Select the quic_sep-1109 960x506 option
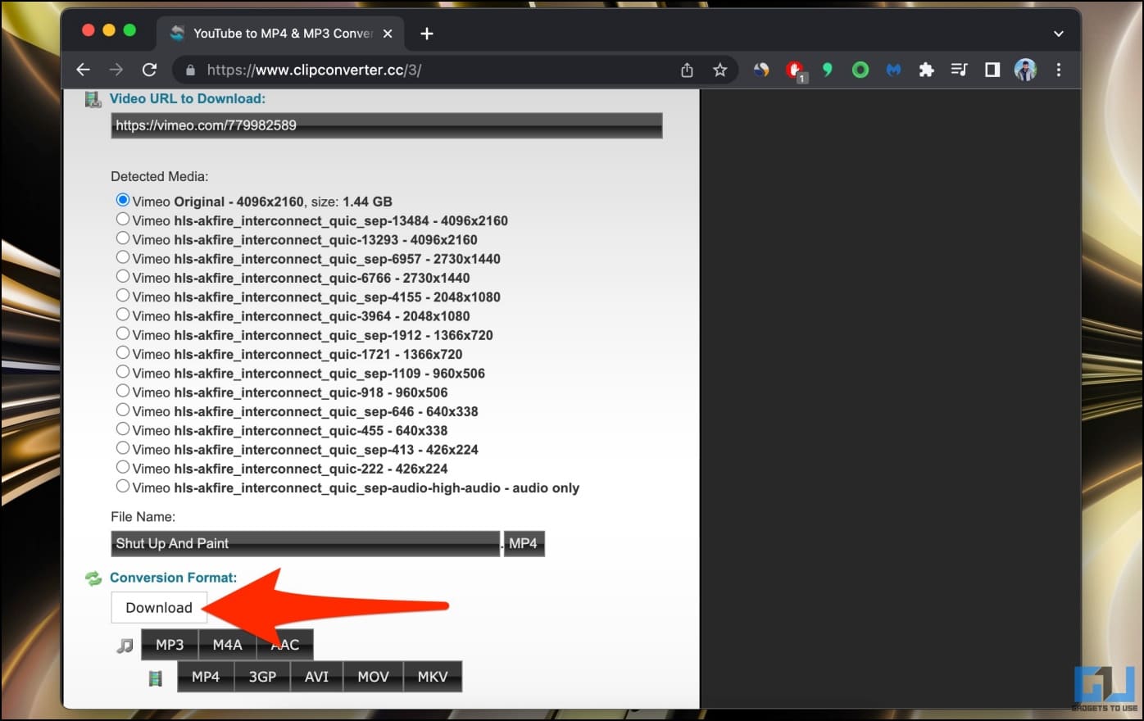This screenshot has width=1144, height=721. (x=123, y=371)
